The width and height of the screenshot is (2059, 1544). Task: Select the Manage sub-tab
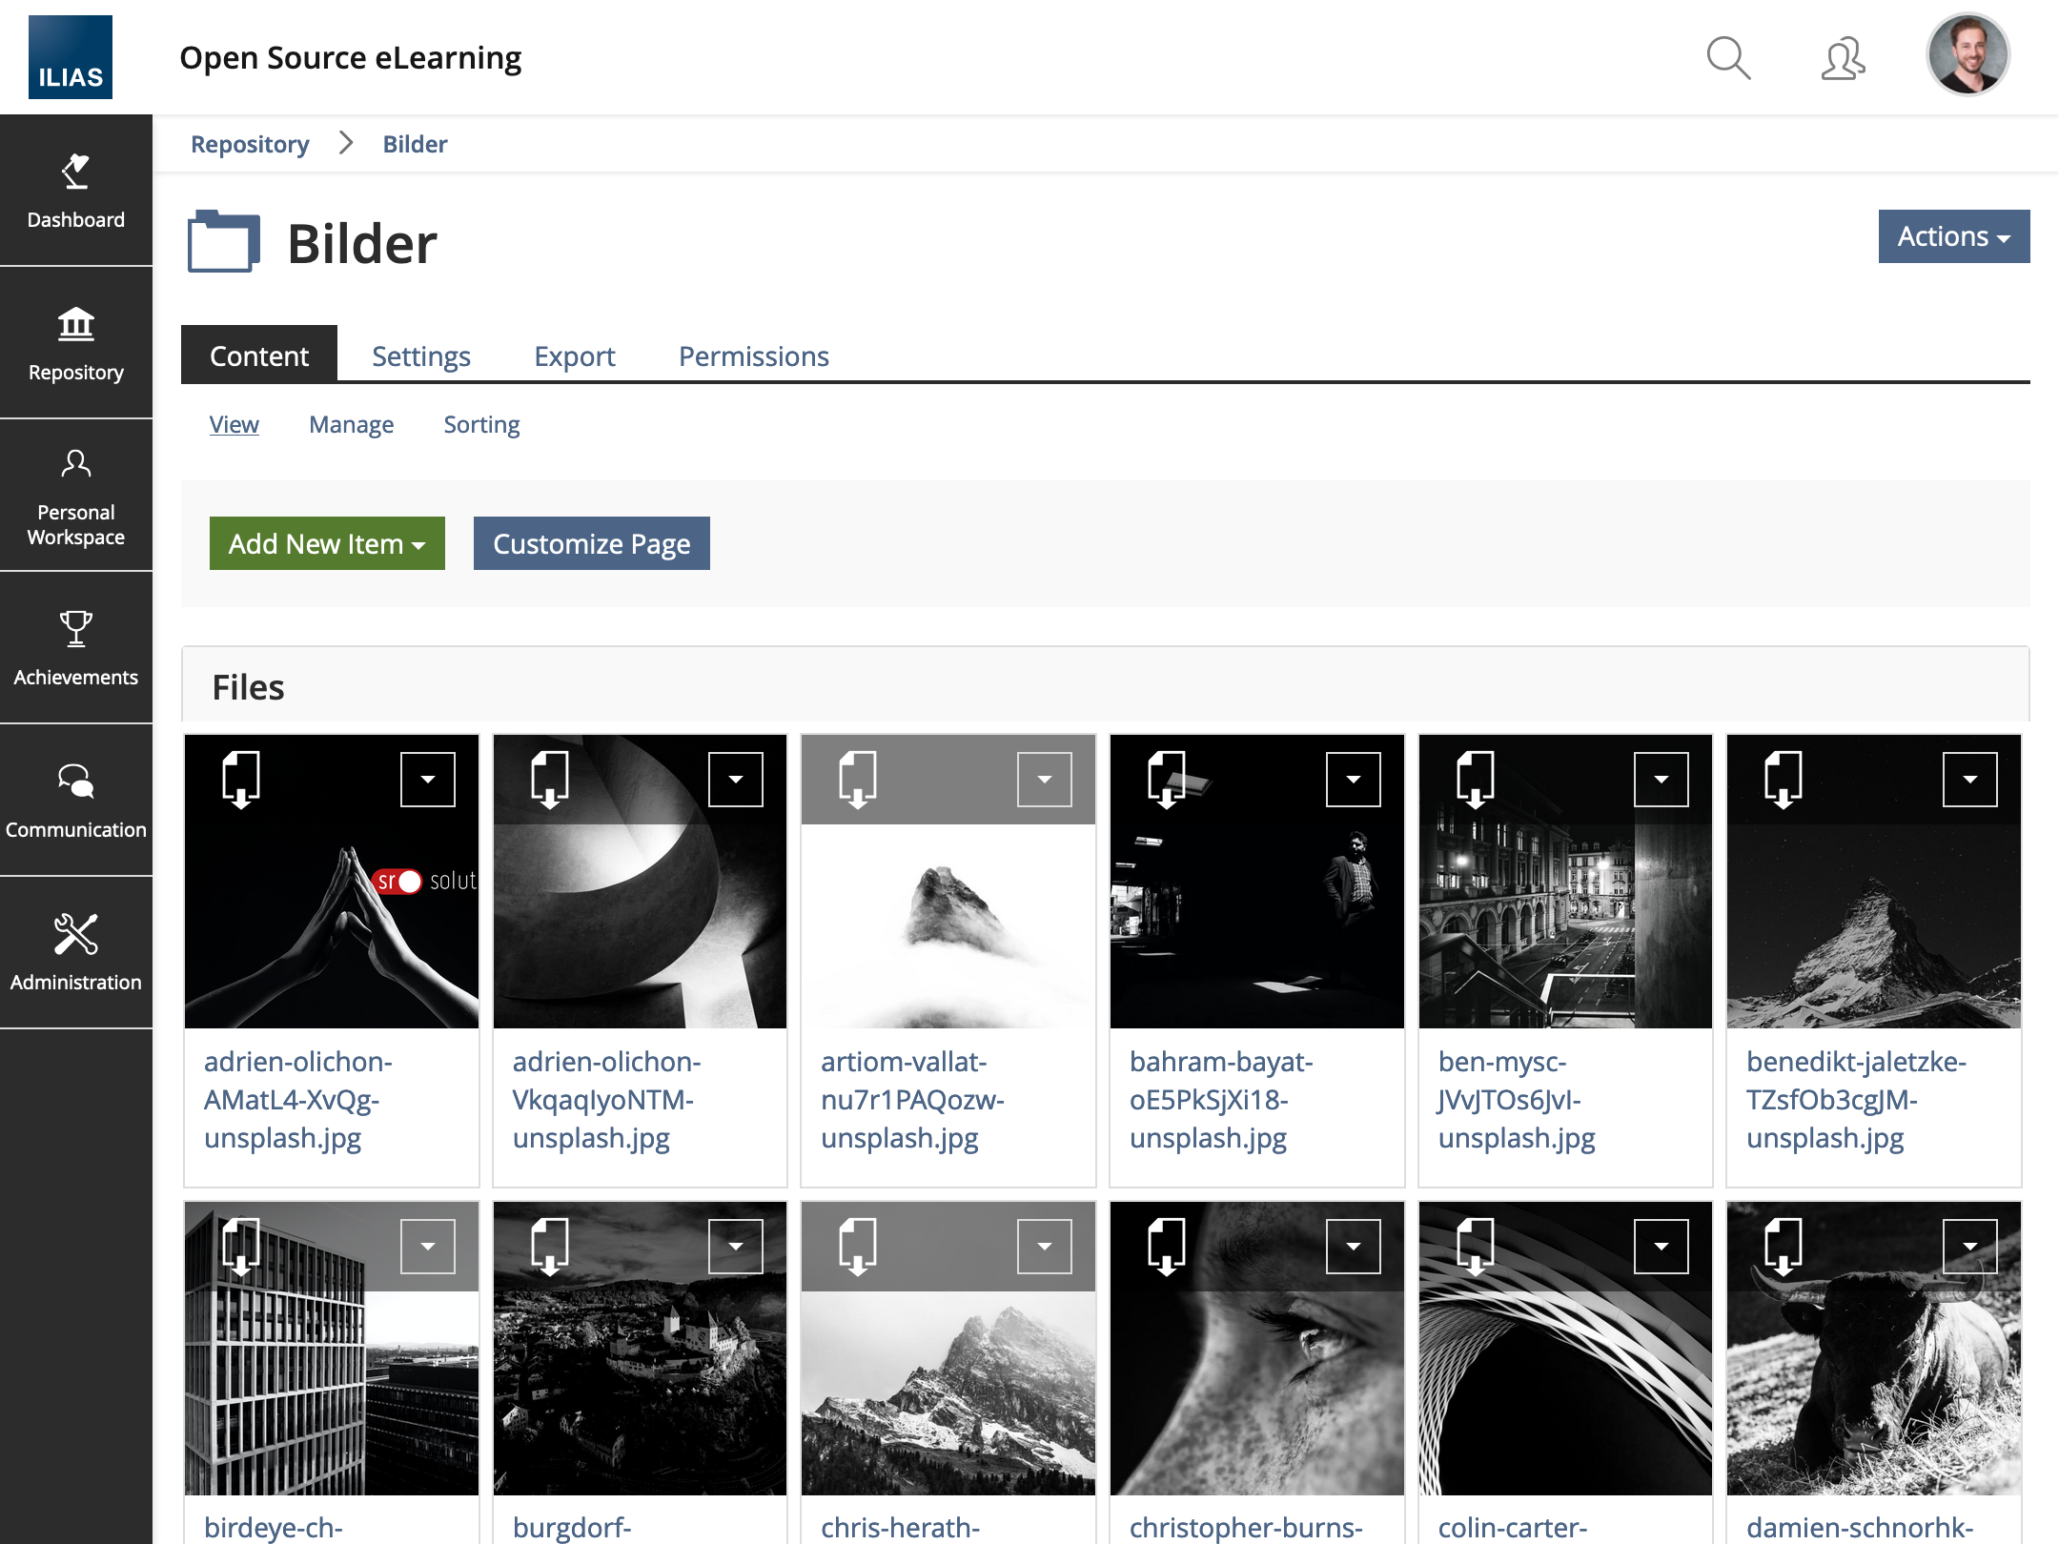tap(351, 424)
